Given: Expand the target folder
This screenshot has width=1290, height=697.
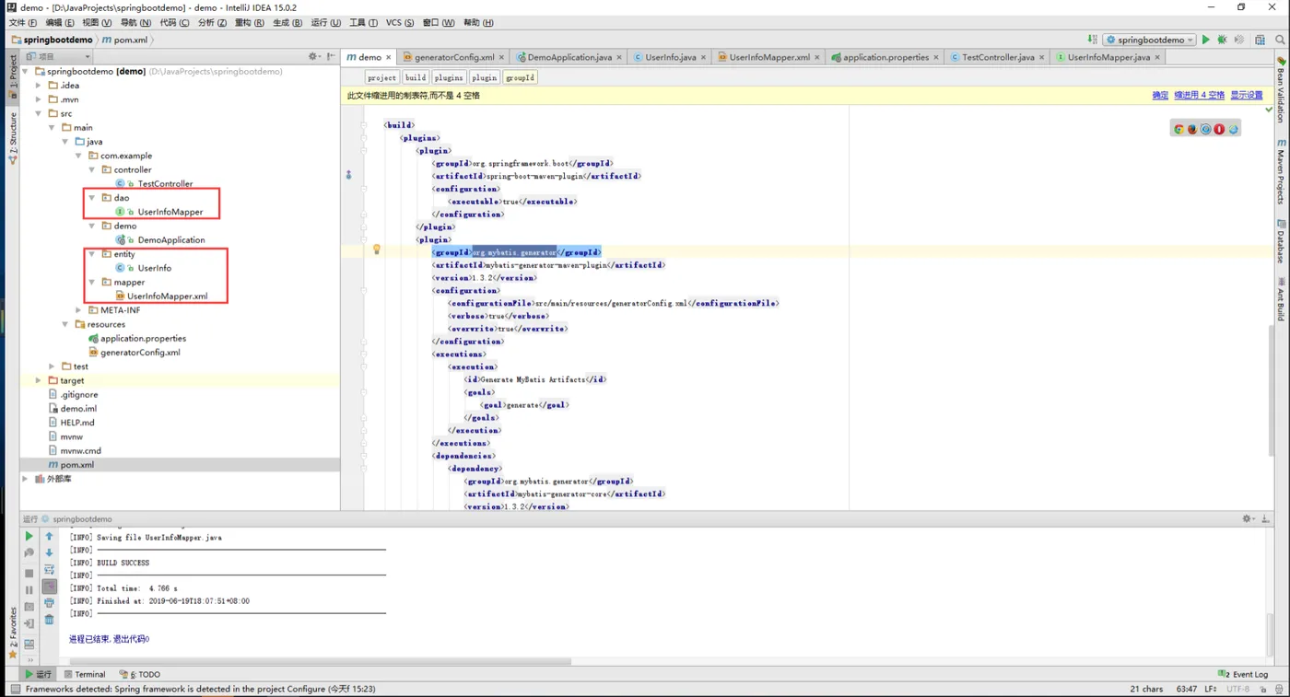Looking at the screenshot, I should point(39,380).
